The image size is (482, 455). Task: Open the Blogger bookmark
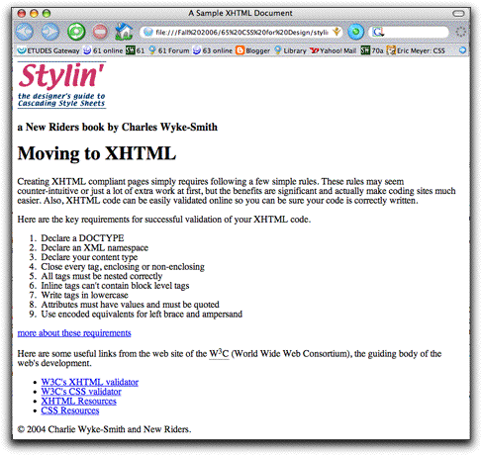pyautogui.click(x=253, y=50)
